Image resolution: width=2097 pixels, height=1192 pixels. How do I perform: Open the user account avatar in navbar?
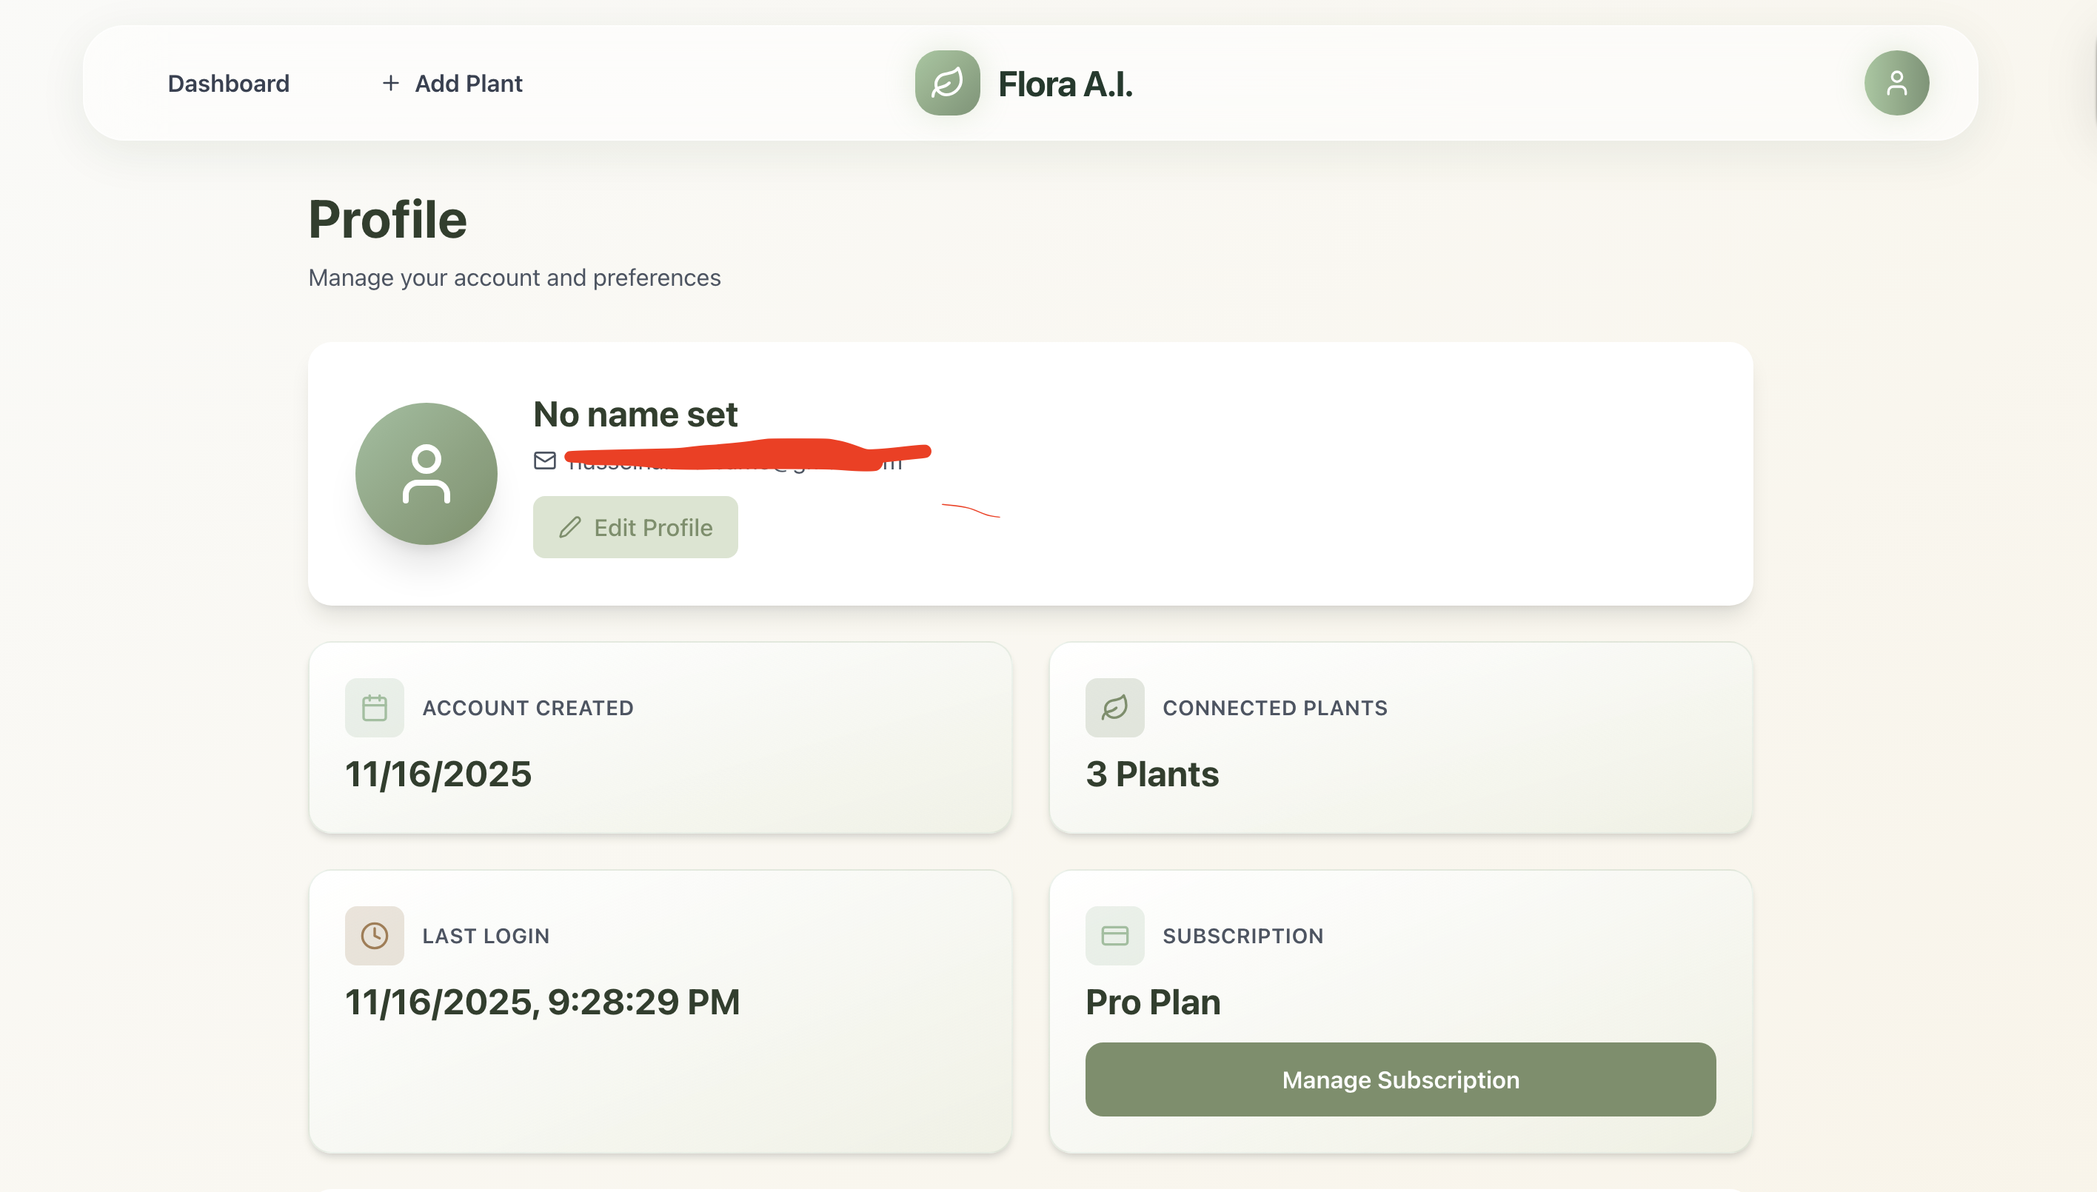pos(1896,83)
